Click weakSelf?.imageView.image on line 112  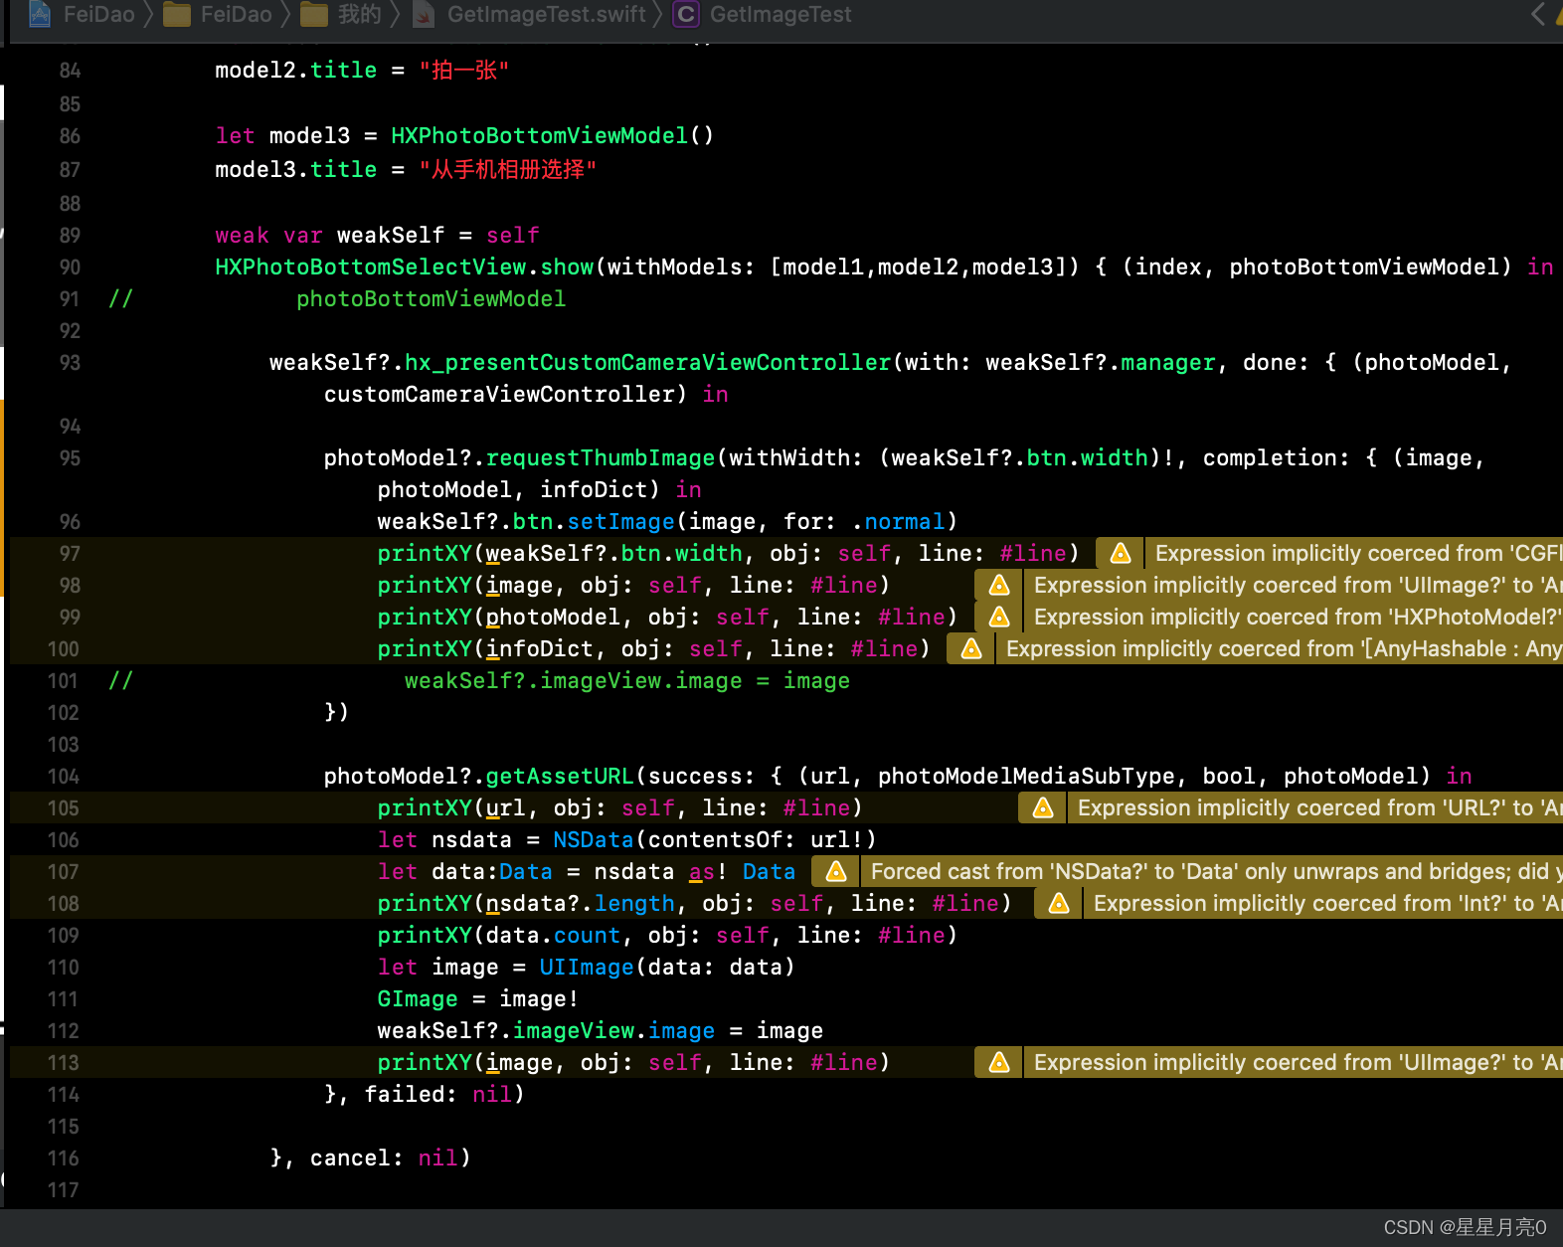tap(546, 1030)
